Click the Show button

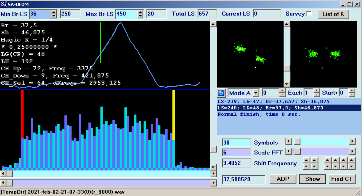click(x=312, y=179)
